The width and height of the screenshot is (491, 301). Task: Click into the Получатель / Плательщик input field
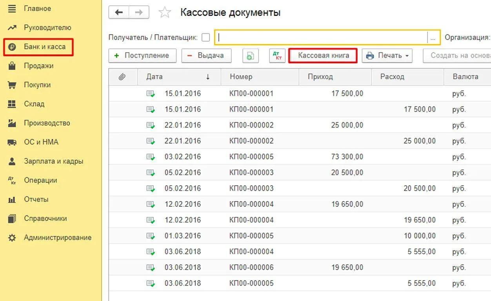(x=321, y=38)
